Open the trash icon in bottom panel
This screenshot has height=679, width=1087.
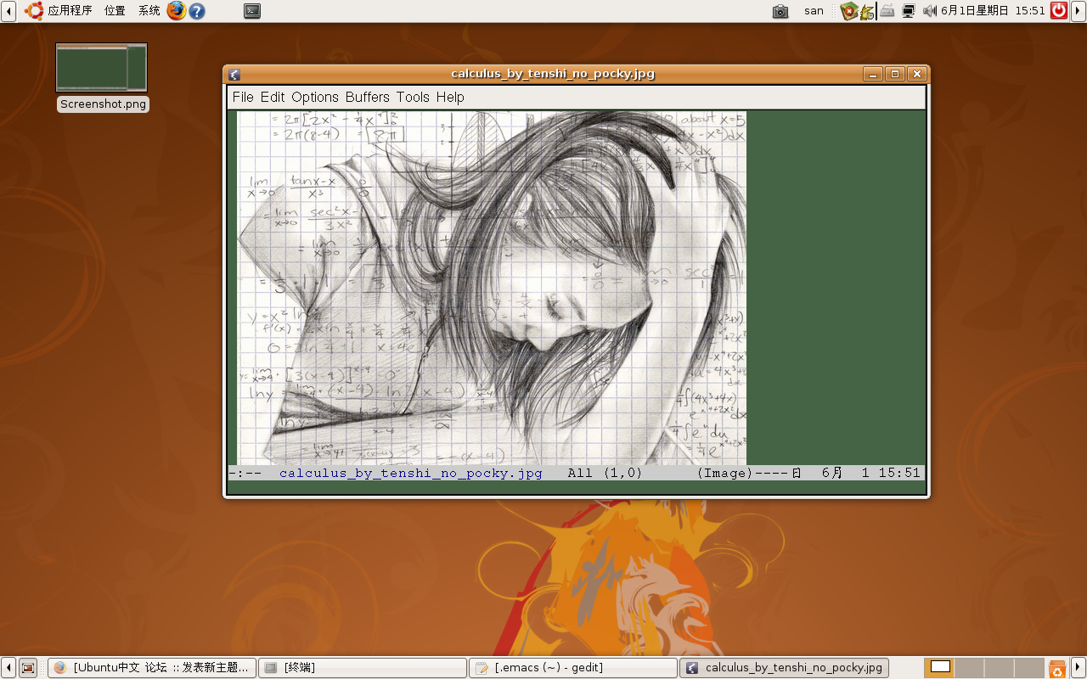coord(1057,668)
